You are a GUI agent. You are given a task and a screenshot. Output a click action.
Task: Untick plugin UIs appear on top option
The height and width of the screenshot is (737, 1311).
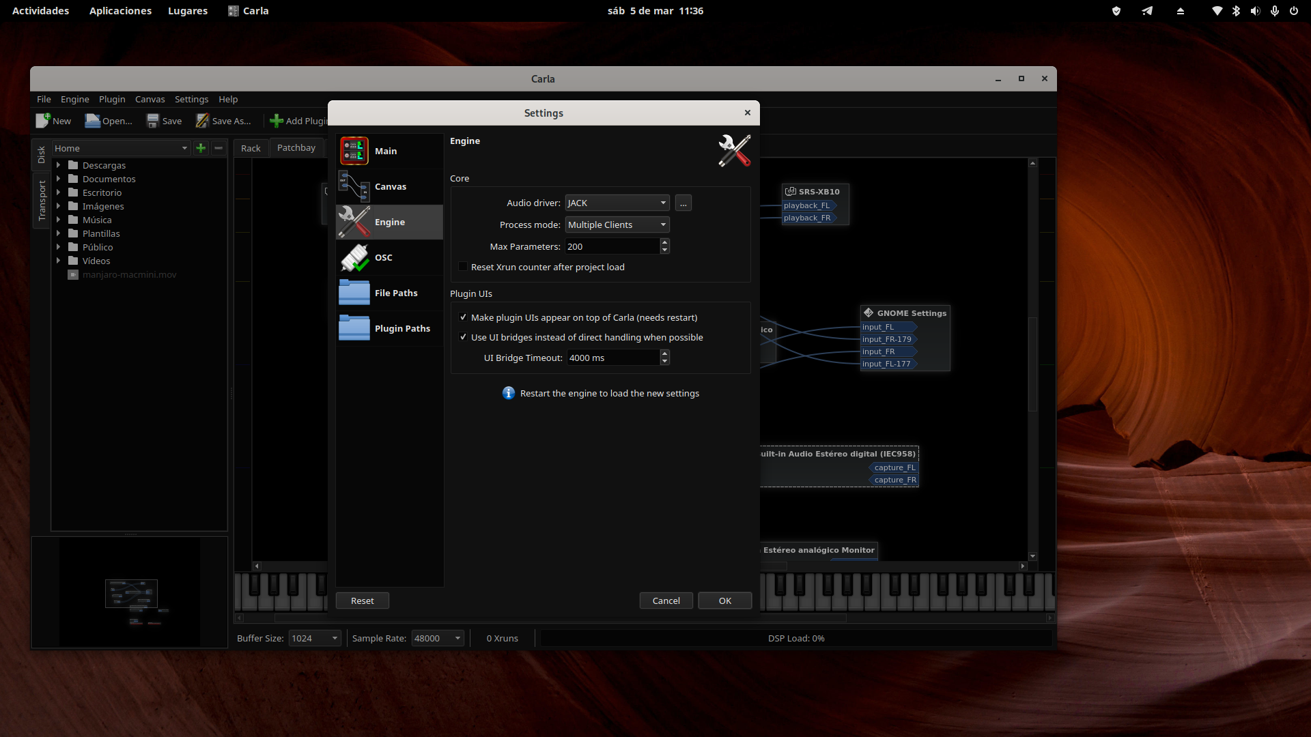pos(463,317)
